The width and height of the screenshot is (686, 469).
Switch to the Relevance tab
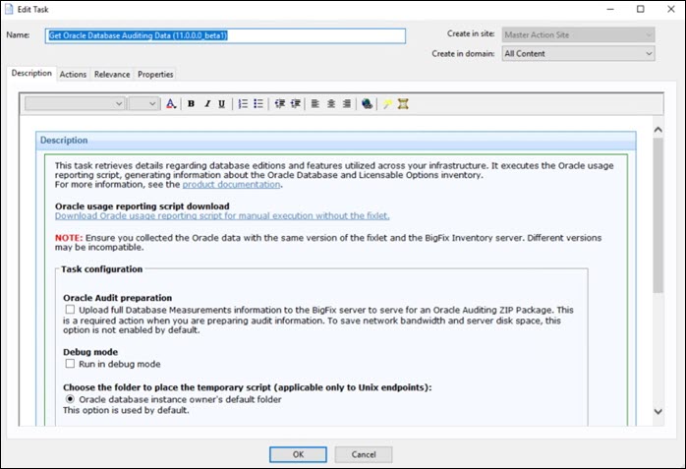pos(112,75)
